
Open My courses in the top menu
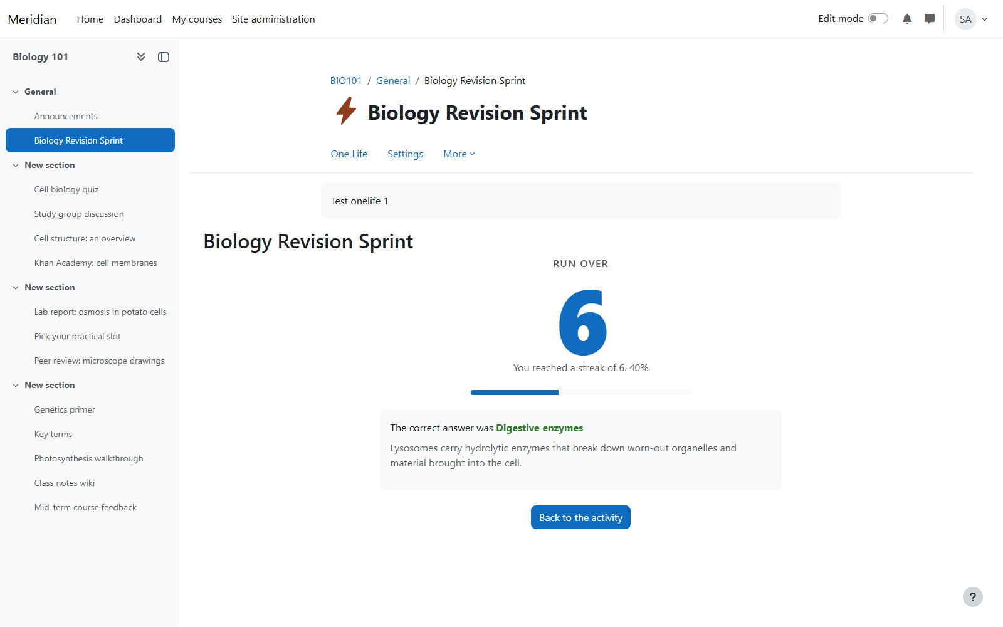tap(197, 19)
